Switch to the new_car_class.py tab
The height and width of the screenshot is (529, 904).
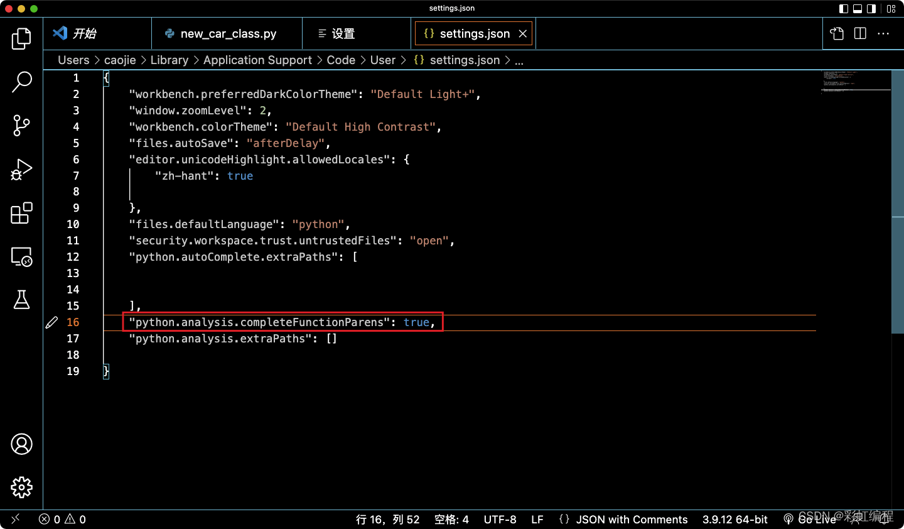point(227,34)
